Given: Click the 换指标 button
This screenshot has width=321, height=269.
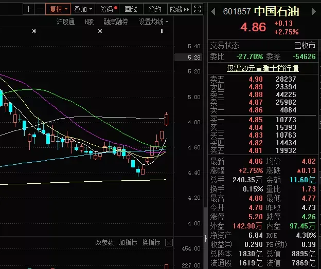Looking at the screenshot, I should [x=151, y=242].
